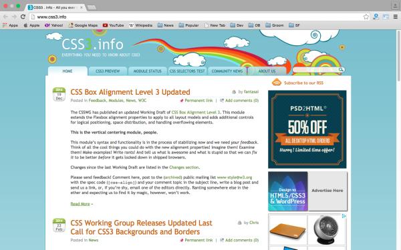Open Design to HTML5/CSS3 & WordPress ad

pyautogui.click(x=287, y=191)
